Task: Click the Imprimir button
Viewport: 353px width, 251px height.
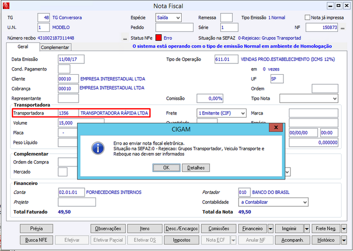Action: pyautogui.click(x=289, y=229)
